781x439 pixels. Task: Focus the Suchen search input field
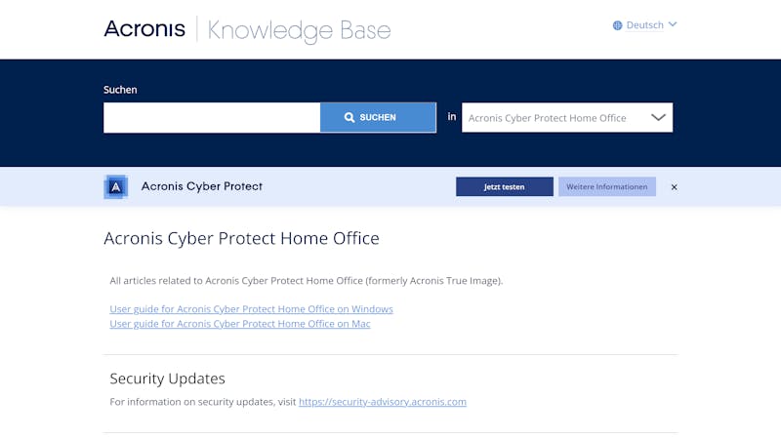pos(212,117)
